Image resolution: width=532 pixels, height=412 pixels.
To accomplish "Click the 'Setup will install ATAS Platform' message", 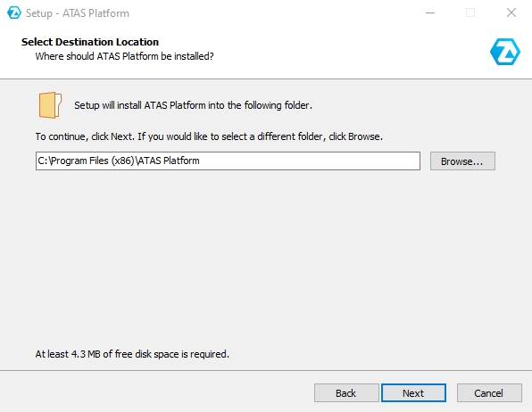I will point(193,105).
